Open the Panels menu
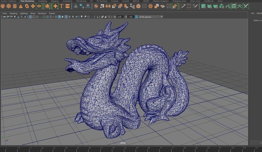Viewport: 262px width, 152px height. tap(52, 13)
